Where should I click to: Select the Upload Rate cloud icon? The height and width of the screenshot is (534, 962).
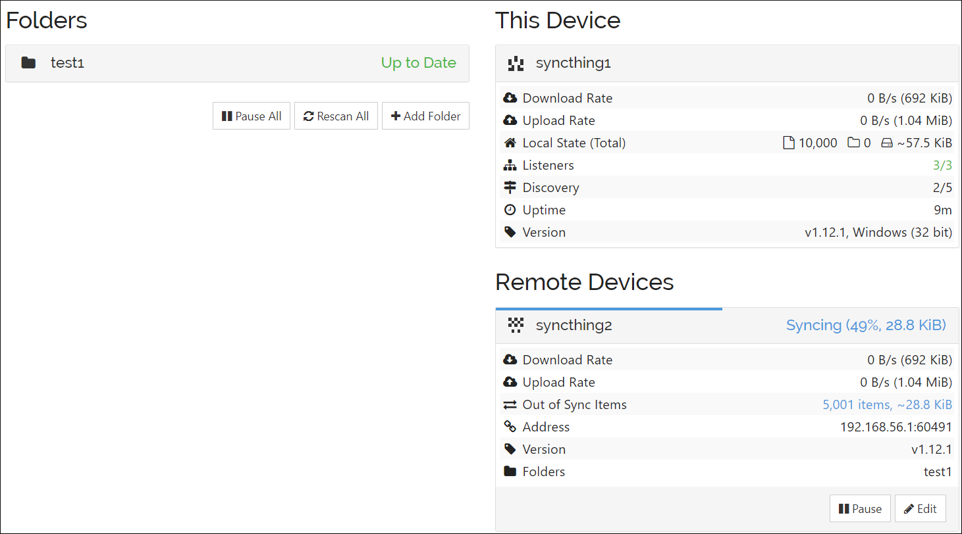click(510, 120)
